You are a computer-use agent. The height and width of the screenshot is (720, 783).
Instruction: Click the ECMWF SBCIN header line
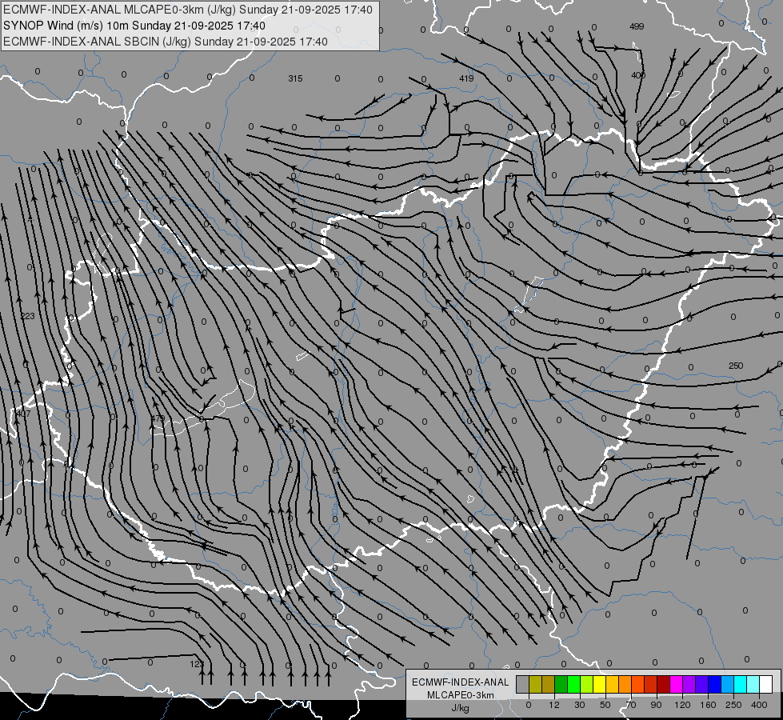(166, 42)
